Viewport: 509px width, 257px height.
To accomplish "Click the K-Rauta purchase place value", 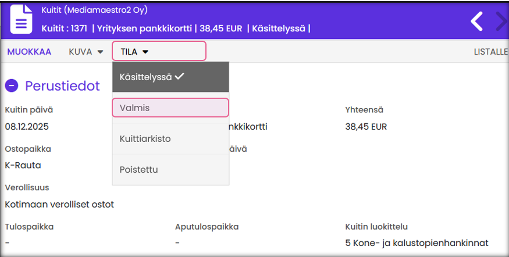I will click(23, 165).
